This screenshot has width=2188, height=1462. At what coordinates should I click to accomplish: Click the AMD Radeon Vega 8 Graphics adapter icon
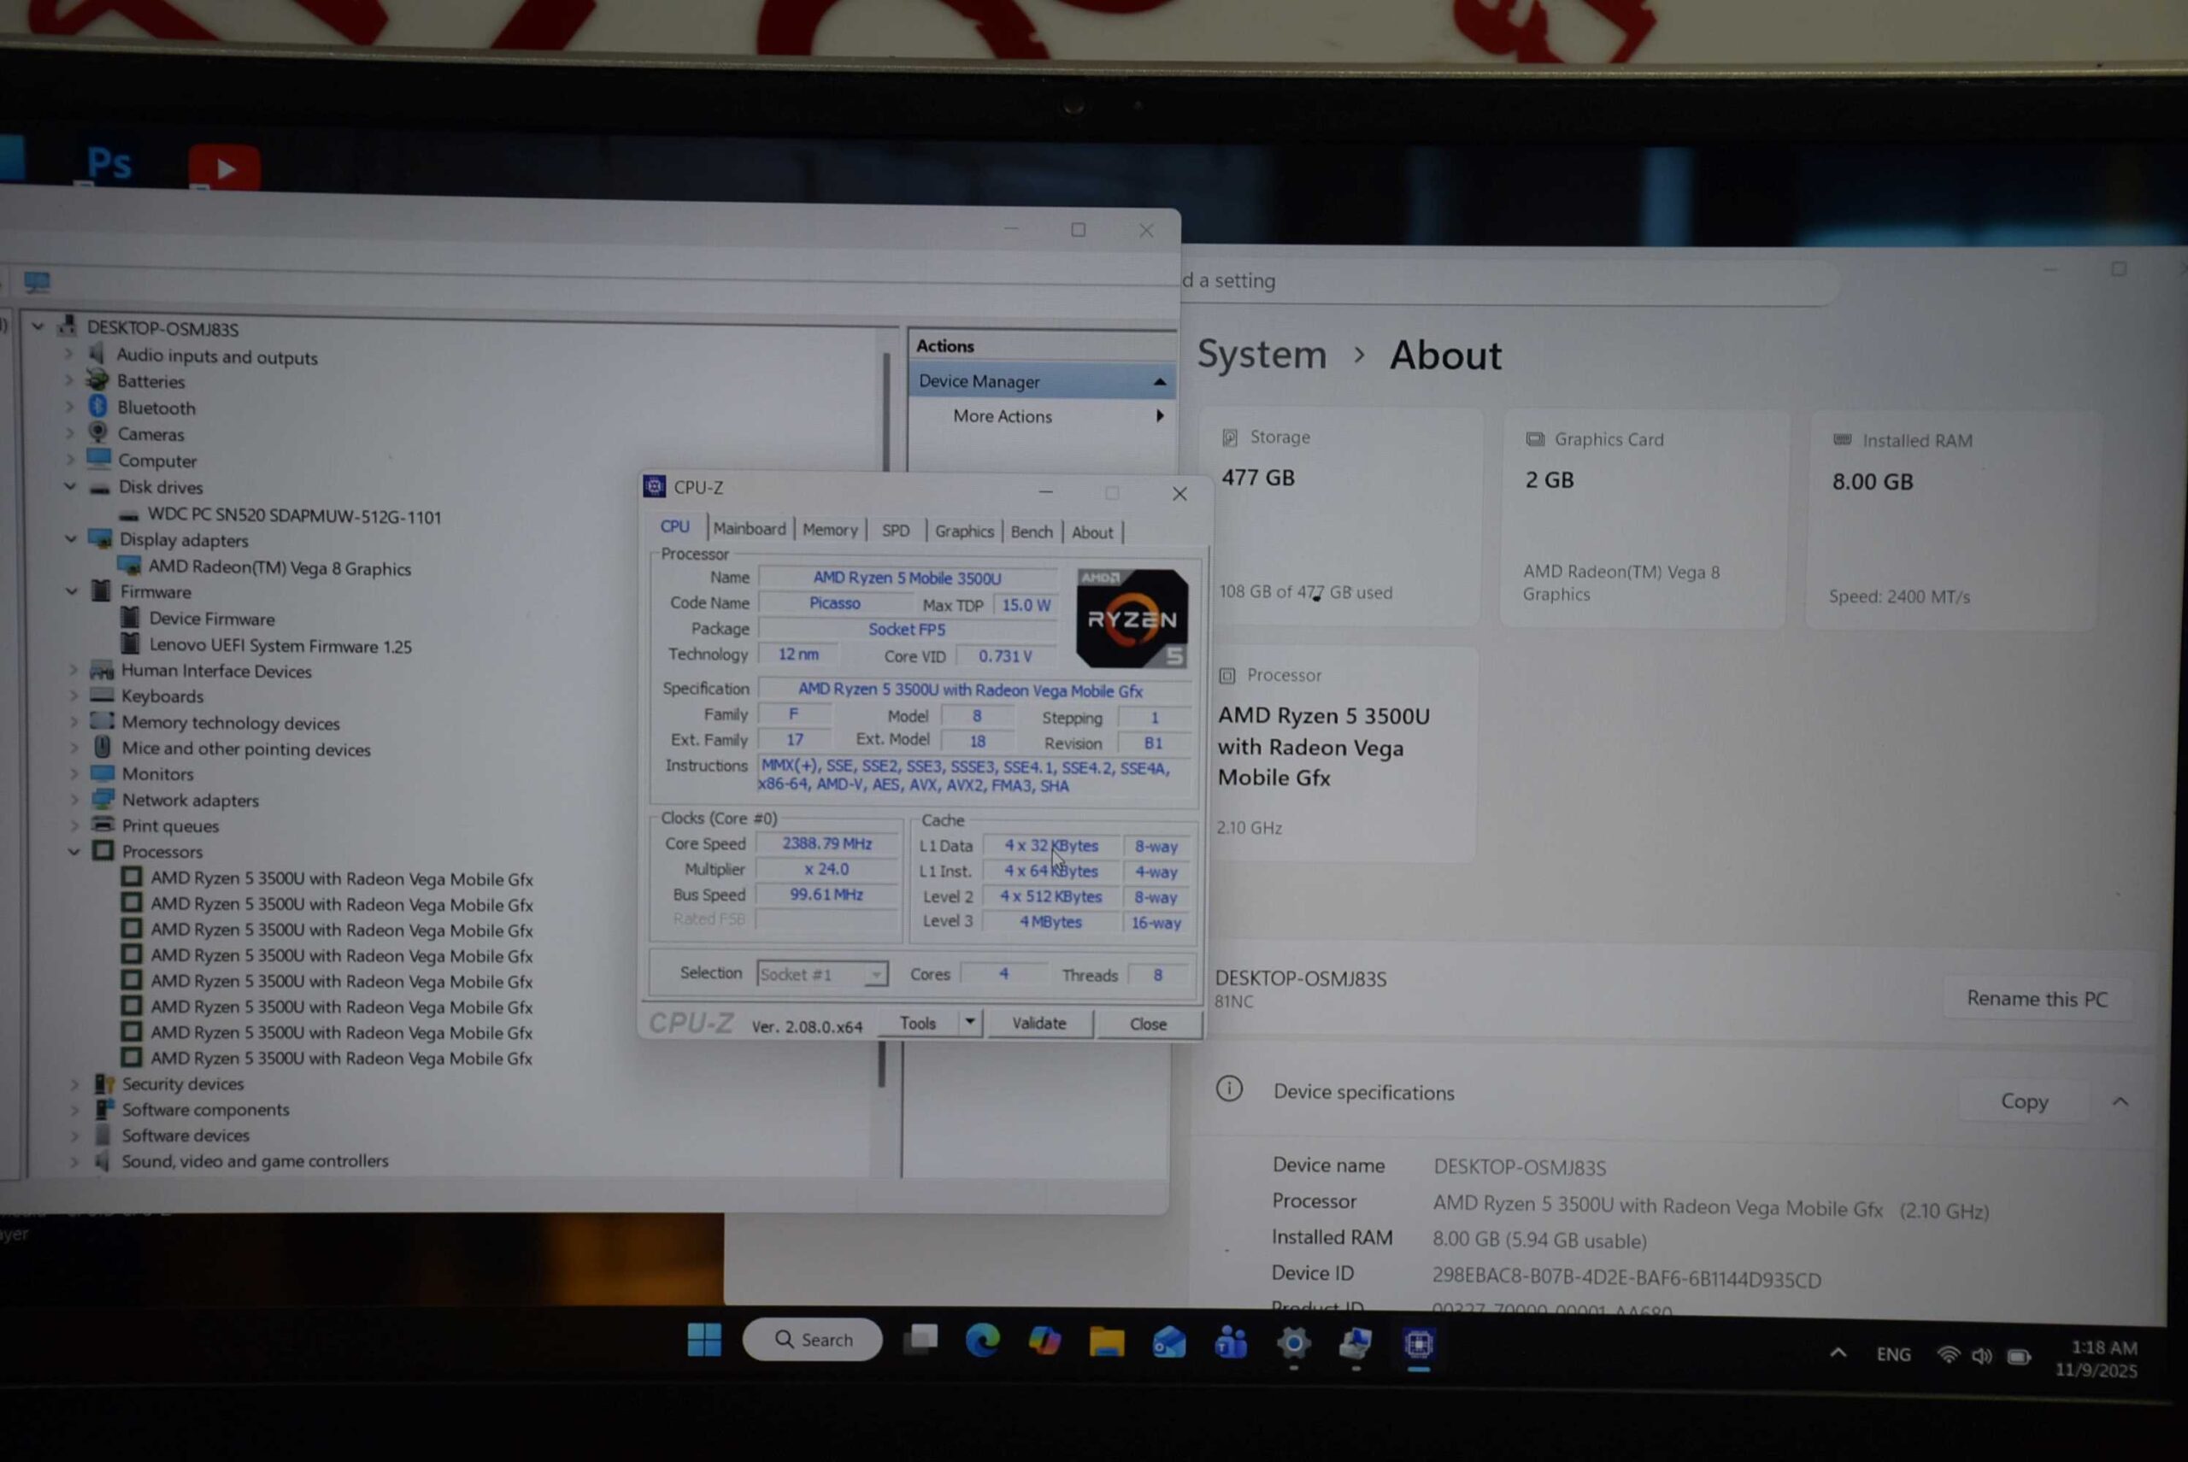[x=130, y=567]
